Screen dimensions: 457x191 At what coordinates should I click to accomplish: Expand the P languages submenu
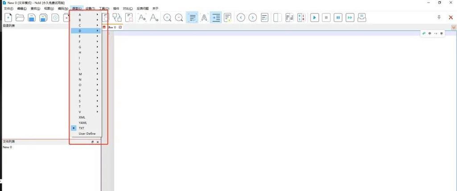(86, 91)
